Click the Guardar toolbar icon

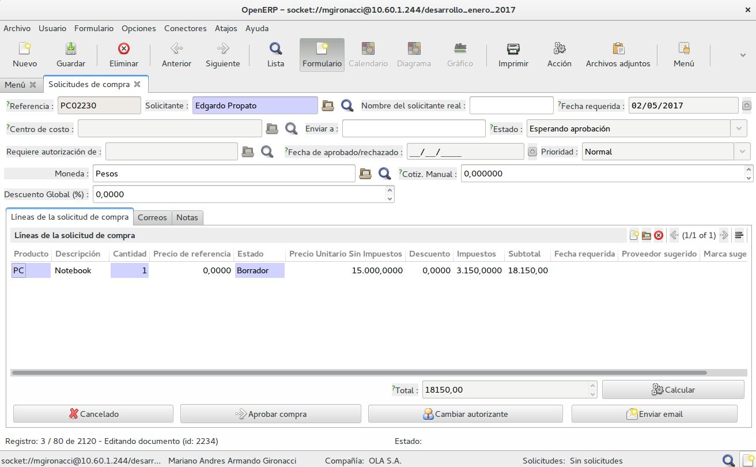pos(71,48)
